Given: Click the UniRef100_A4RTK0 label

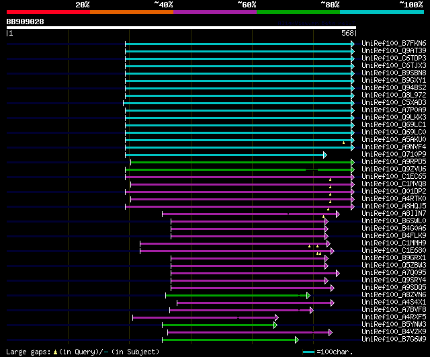Looking at the screenshot, I should click(394, 199).
